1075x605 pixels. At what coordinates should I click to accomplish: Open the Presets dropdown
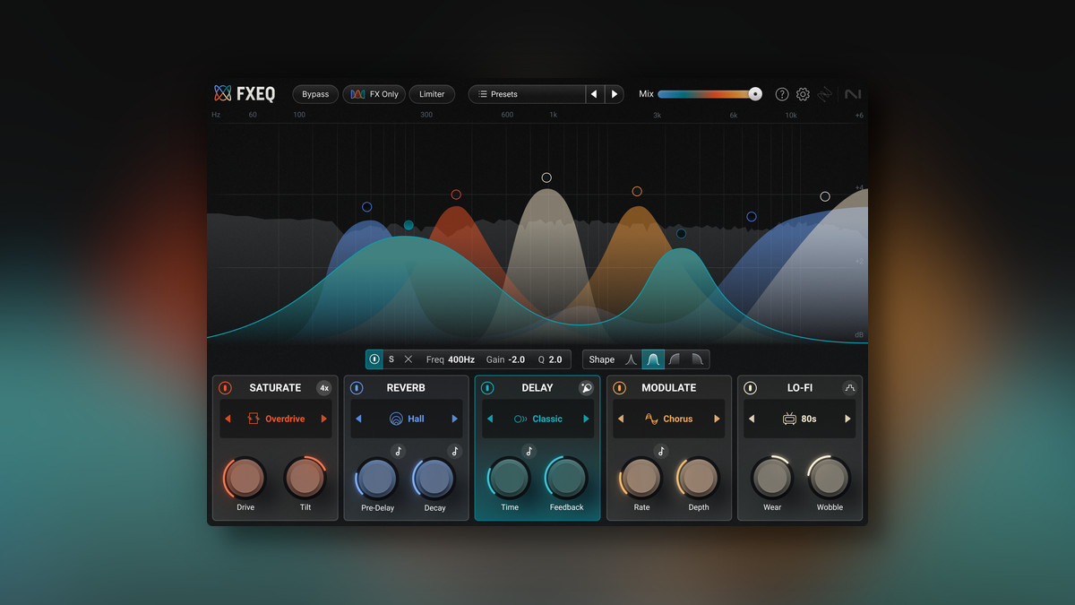527,94
